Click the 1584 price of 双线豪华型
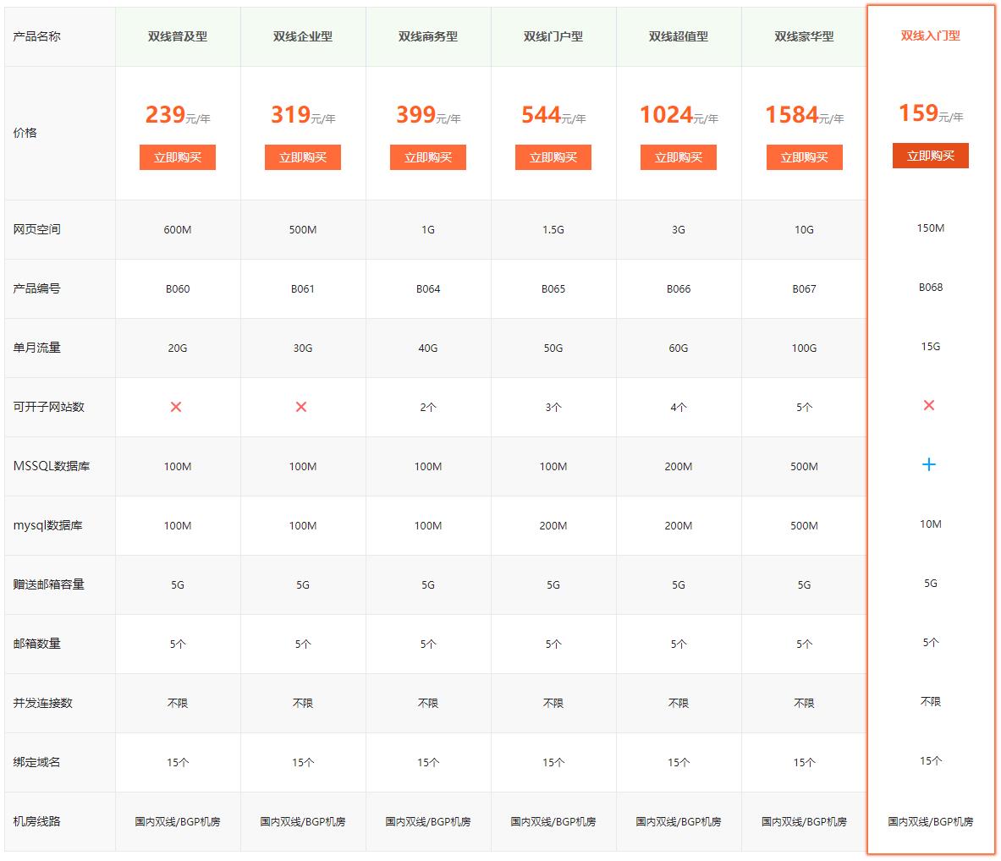The width and height of the screenshot is (1001, 861). coord(792,115)
